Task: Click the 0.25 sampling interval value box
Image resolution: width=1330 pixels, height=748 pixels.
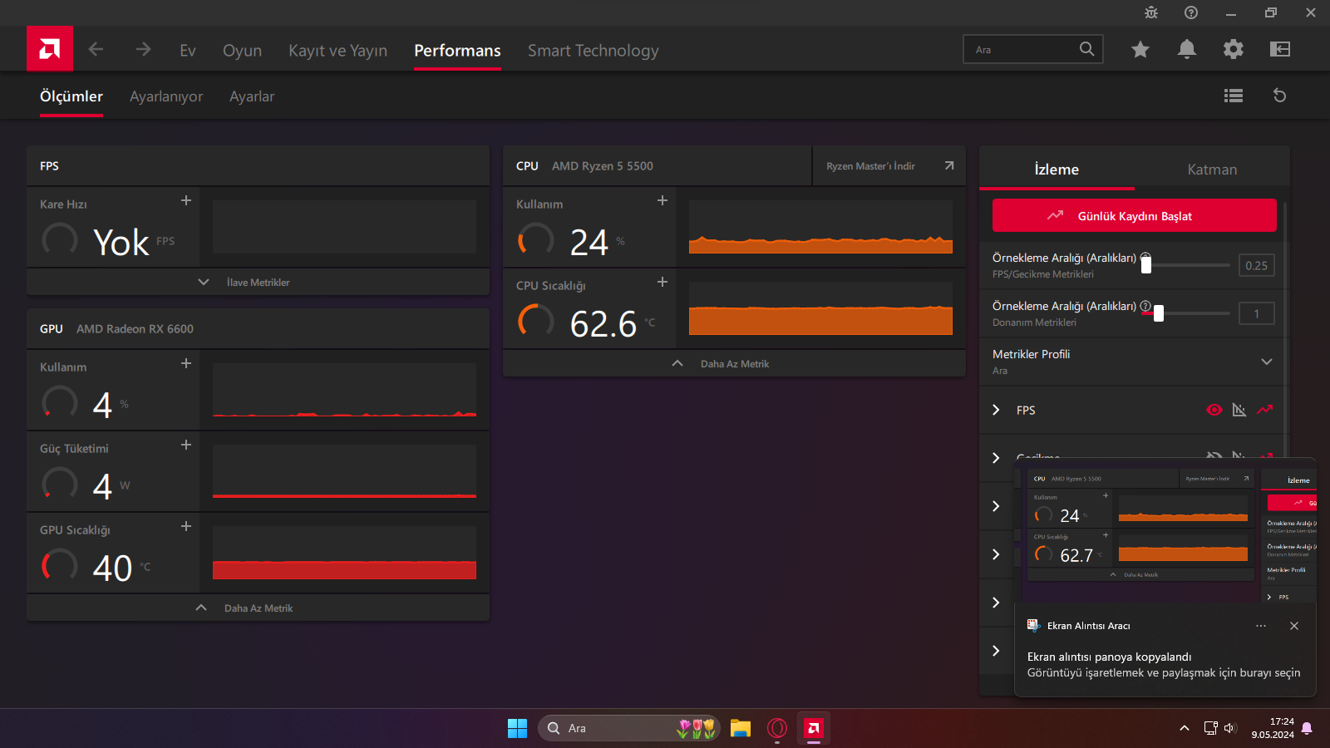Action: pos(1256,265)
